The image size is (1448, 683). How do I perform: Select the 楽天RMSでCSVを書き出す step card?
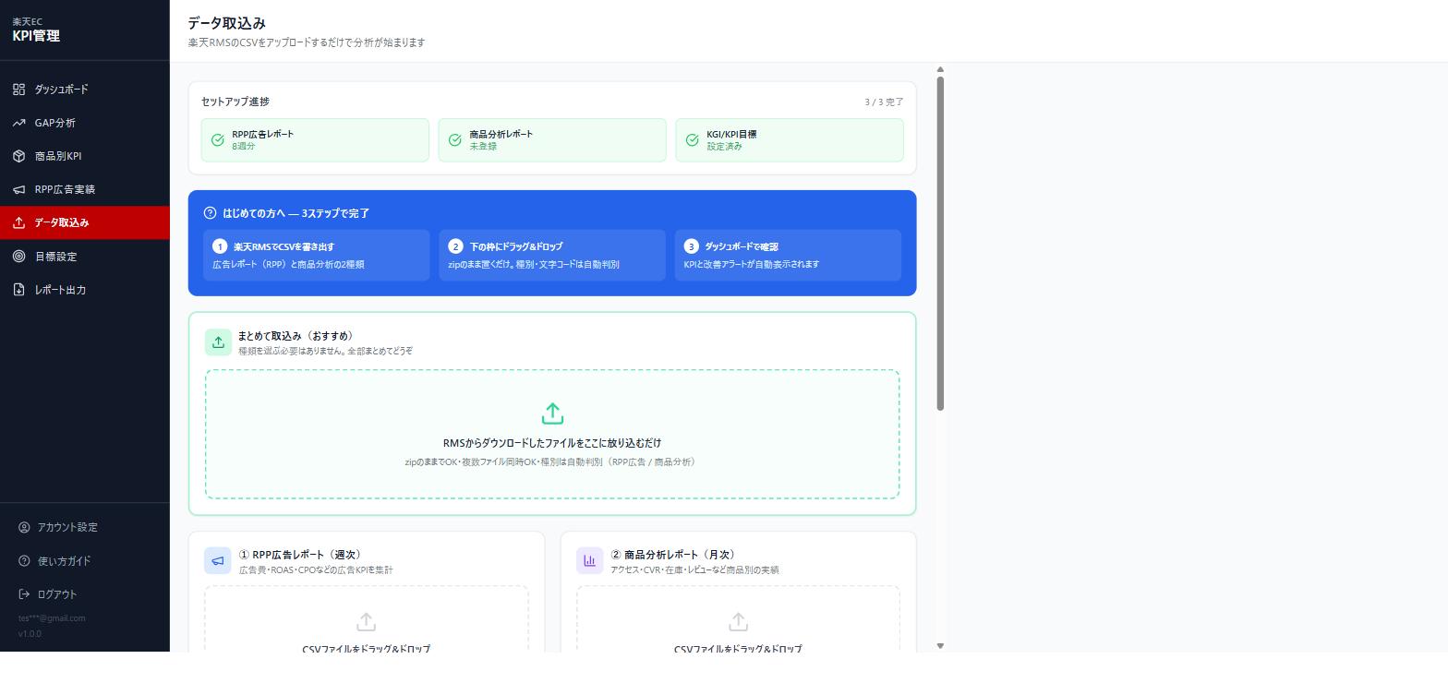[x=317, y=256]
